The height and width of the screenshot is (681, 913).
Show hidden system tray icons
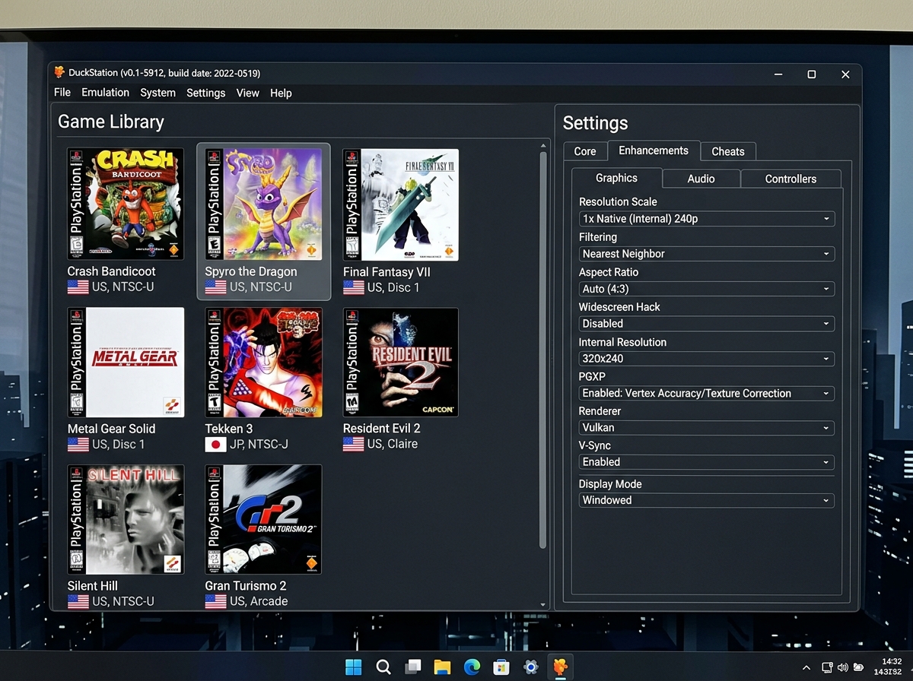[x=806, y=666]
